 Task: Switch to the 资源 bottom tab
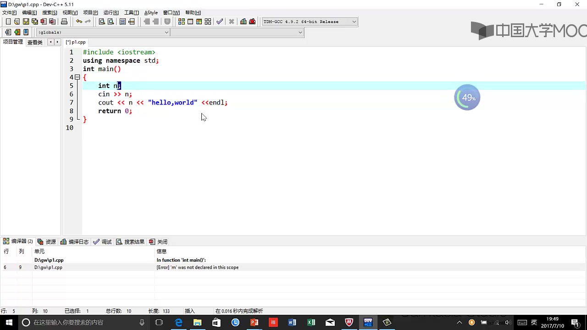[47, 242]
